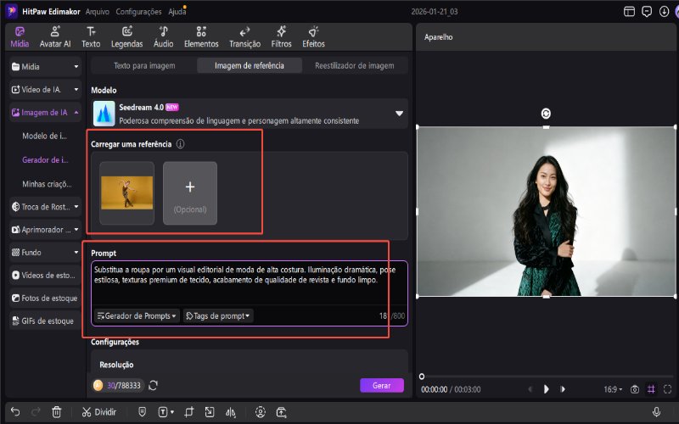Screen dimensions: 679x424
Task: Open the Áudio tool tab
Action: point(163,37)
